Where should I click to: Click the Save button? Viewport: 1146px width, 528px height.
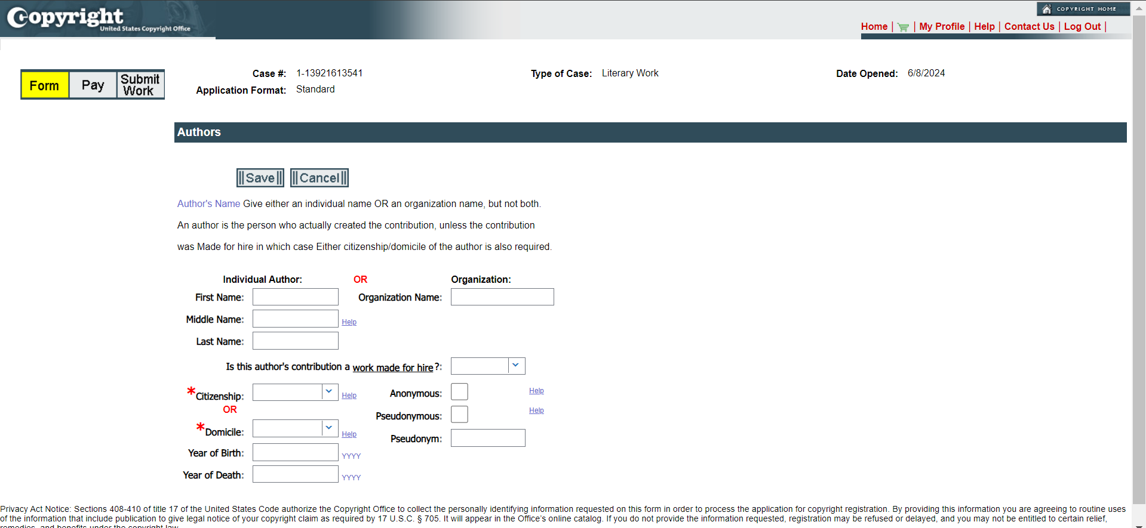tap(260, 178)
